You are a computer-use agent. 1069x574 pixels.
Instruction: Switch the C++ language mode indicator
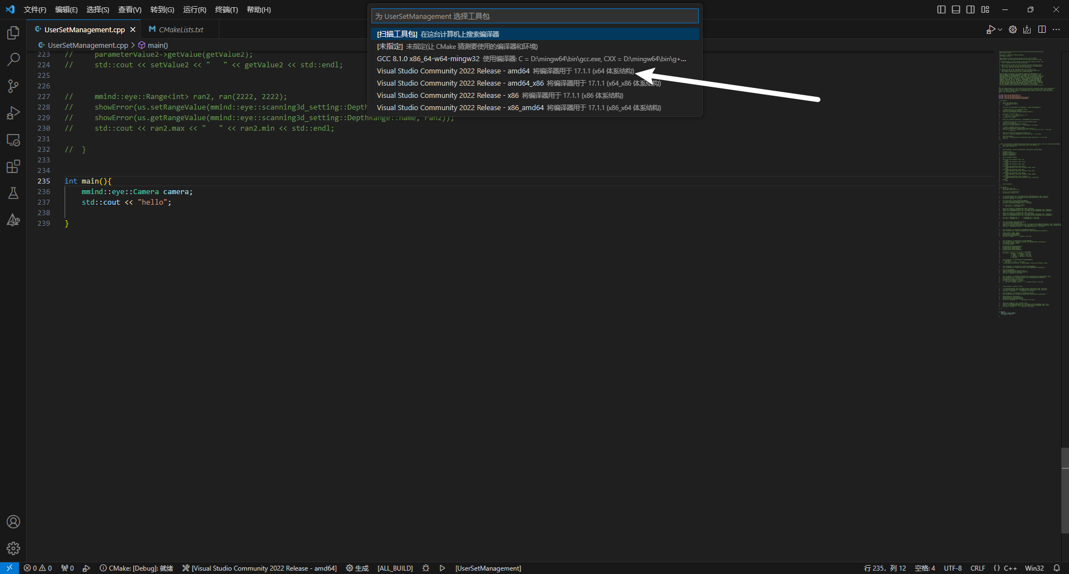coord(1009,568)
